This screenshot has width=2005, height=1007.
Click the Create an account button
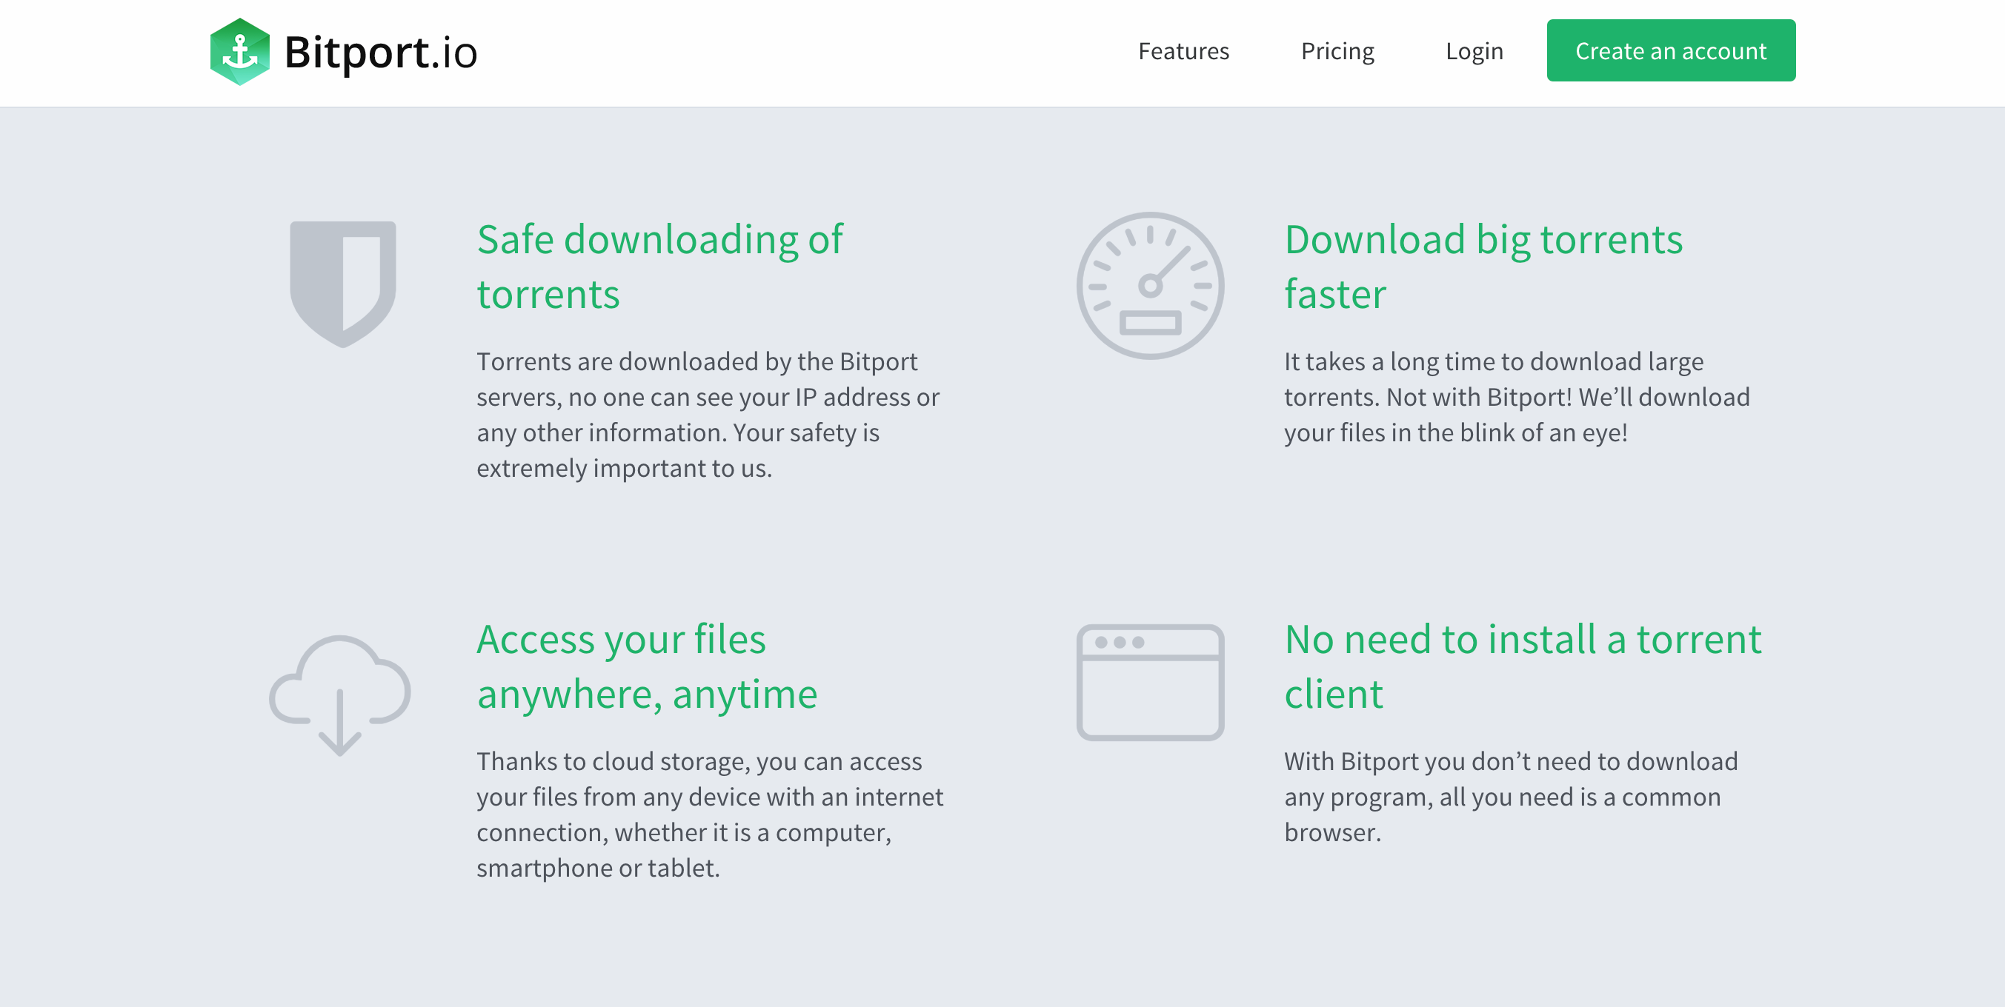tap(1670, 50)
